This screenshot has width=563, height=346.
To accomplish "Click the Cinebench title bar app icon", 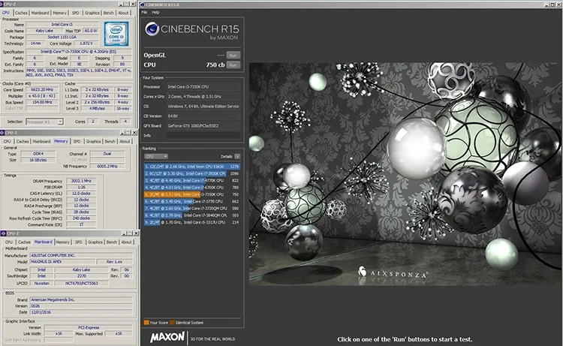I will (x=143, y=5).
